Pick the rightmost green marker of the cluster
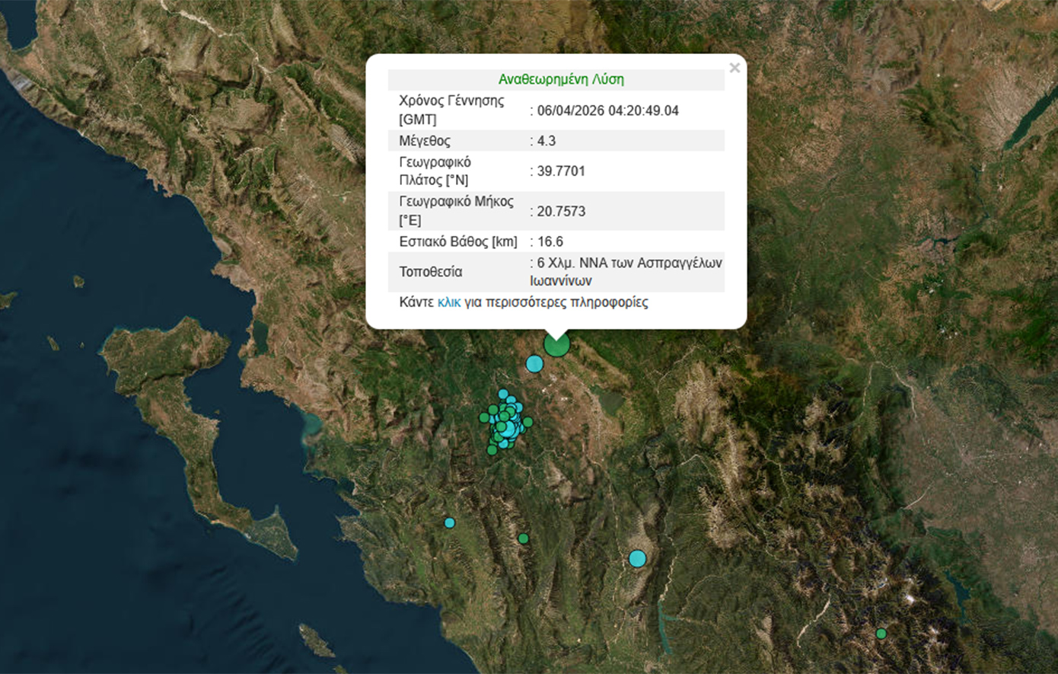This screenshot has height=674, width=1058. point(527,422)
